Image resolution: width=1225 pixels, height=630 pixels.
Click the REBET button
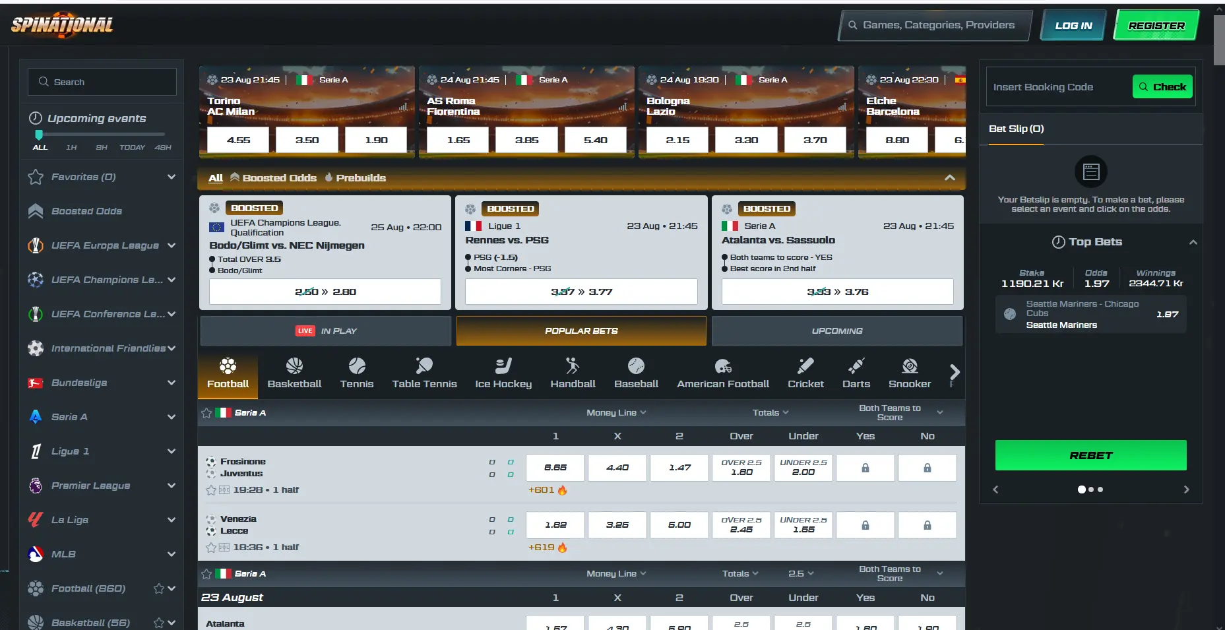pyautogui.click(x=1091, y=455)
